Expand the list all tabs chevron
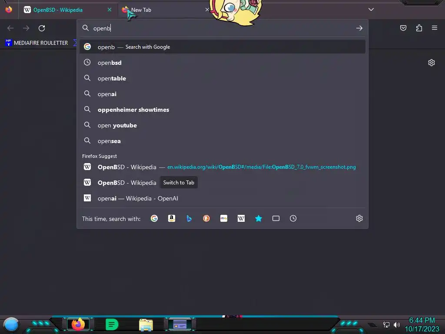This screenshot has width=445, height=334. pyautogui.click(x=371, y=10)
